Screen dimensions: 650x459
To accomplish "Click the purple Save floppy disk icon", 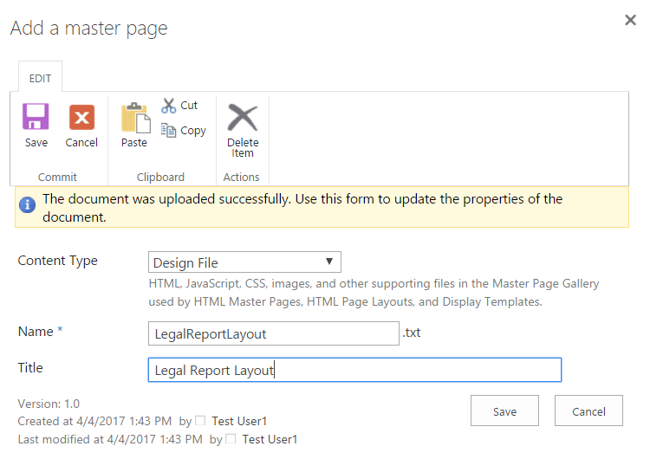I will 36,117.
